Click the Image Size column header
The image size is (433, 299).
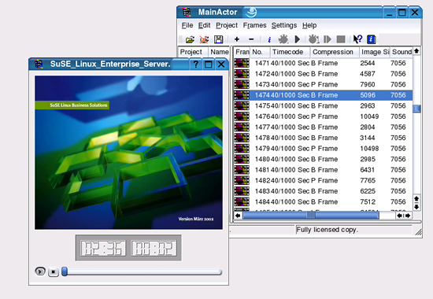pos(375,52)
